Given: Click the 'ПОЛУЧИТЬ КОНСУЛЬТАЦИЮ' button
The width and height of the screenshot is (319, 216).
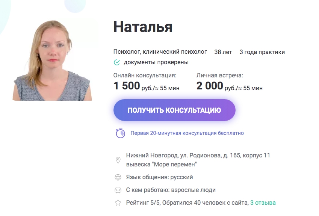Looking at the screenshot, I should pos(174,110).
